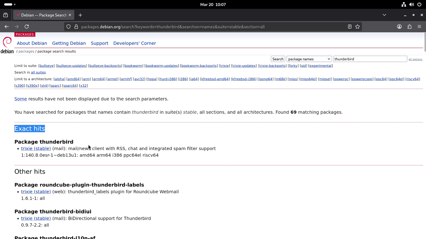
Task: Click the Package thunderbird-bidiui heading
Action: (53, 212)
